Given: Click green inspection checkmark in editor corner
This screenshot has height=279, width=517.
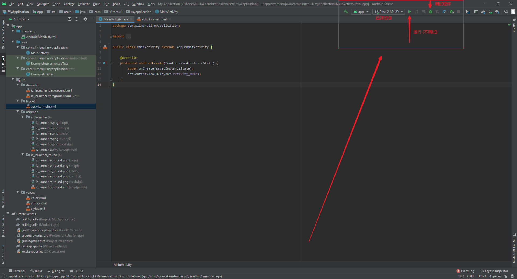Looking at the screenshot, I should (x=509, y=25).
